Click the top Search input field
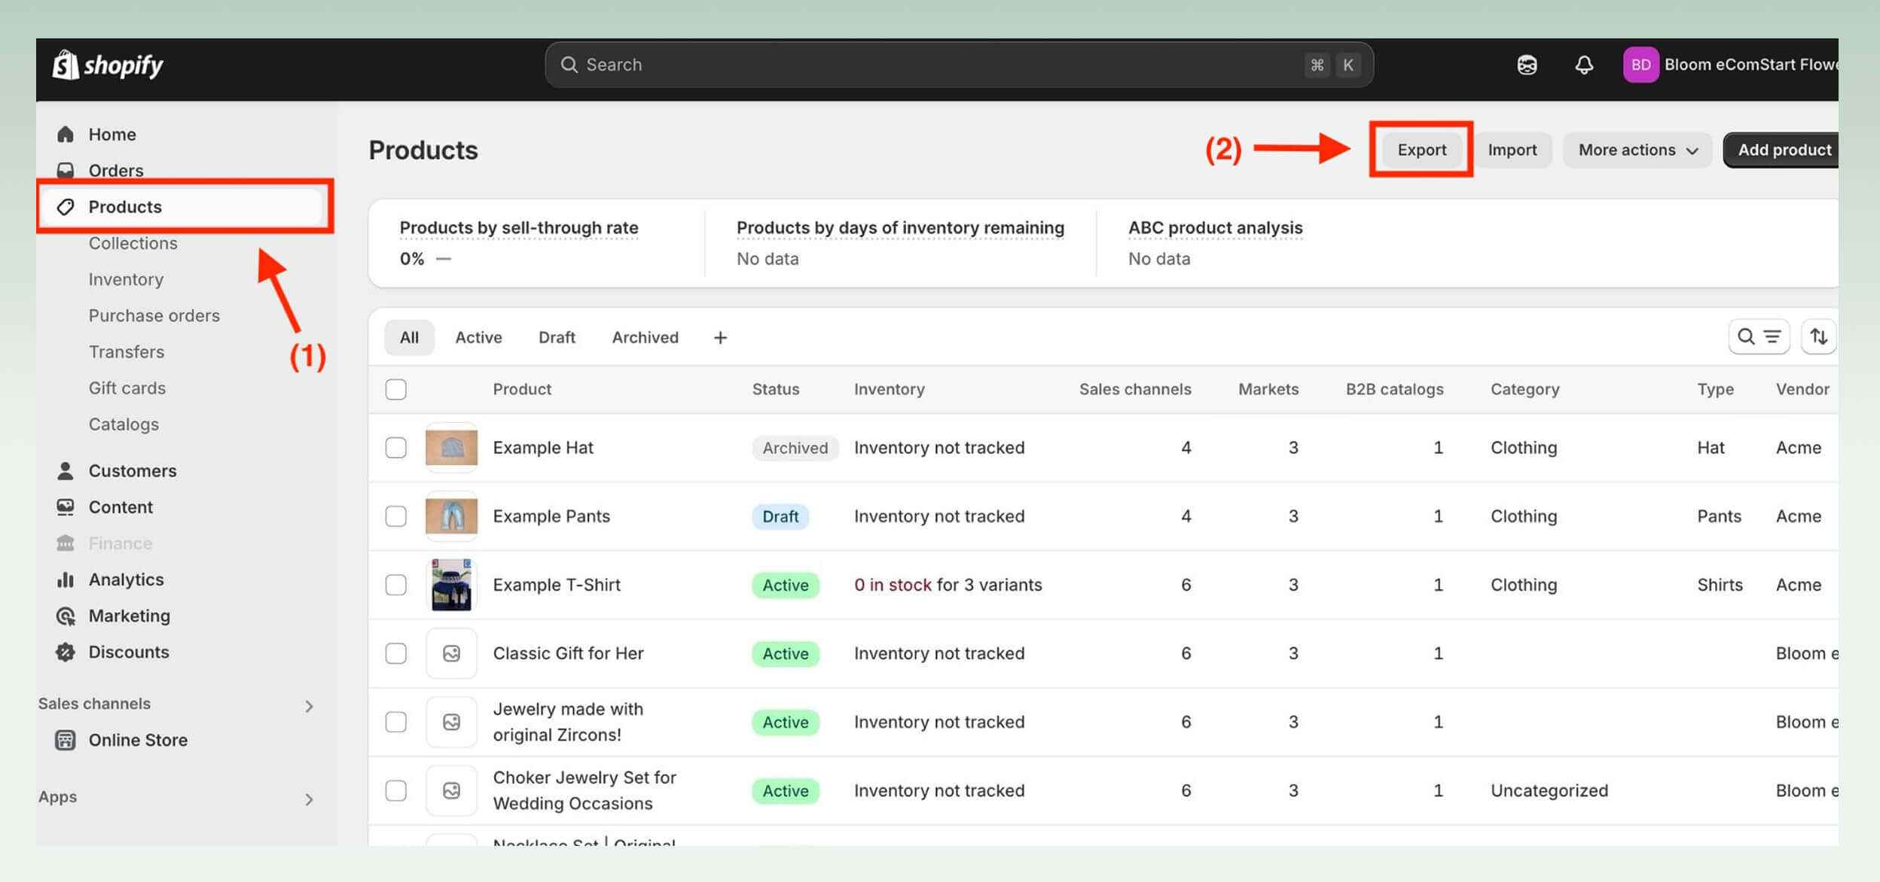Image resolution: width=1880 pixels, height=882 pixels. [959, 65]
